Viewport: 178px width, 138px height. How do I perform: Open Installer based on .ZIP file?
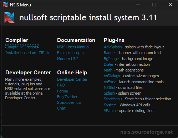coord(28,53)
